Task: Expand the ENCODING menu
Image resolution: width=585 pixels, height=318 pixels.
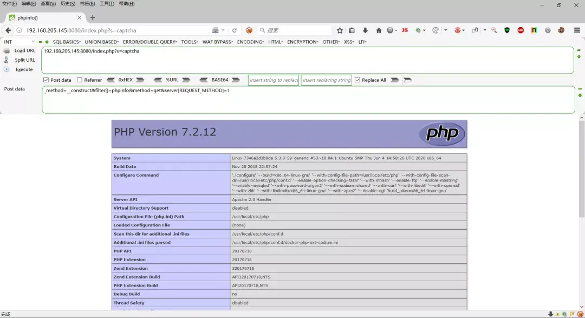Action: click(250, 42)
